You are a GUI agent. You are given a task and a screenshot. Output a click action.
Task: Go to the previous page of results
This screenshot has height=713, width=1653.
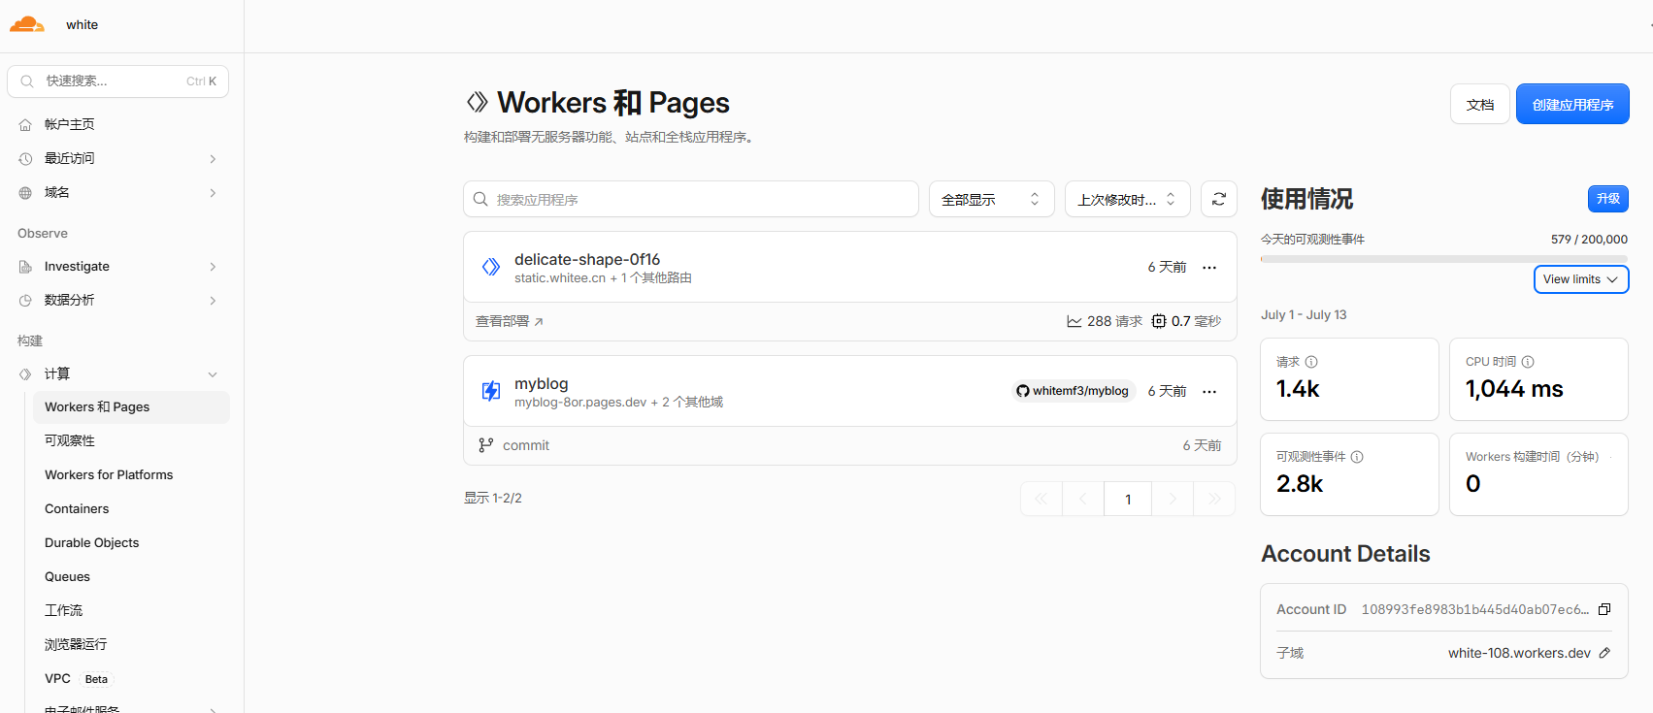(1083, 499)
